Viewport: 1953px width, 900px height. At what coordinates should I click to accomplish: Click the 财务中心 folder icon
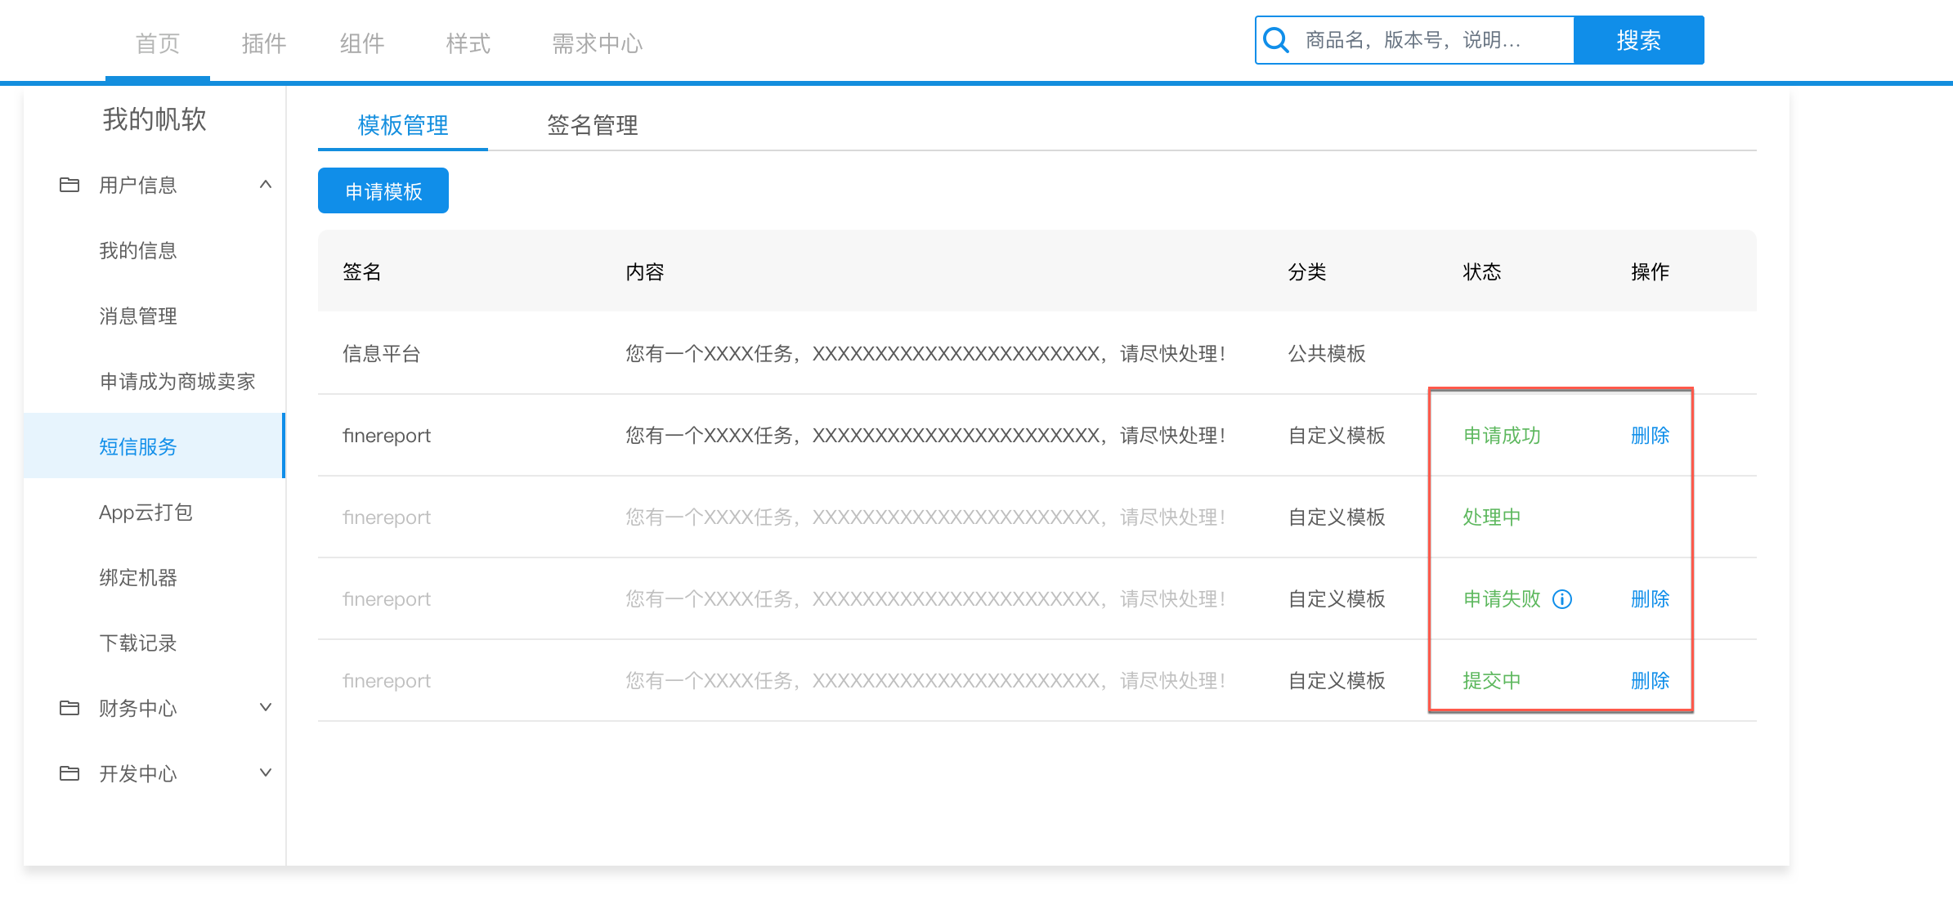(x=69, y=708)
